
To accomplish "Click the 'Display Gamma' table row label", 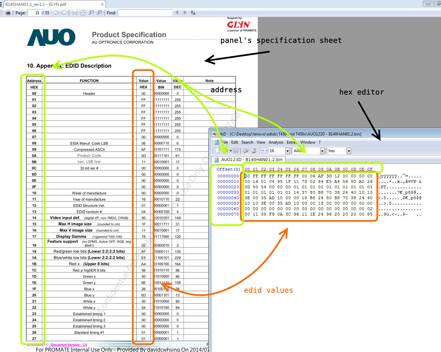I will tap(71, 236).
